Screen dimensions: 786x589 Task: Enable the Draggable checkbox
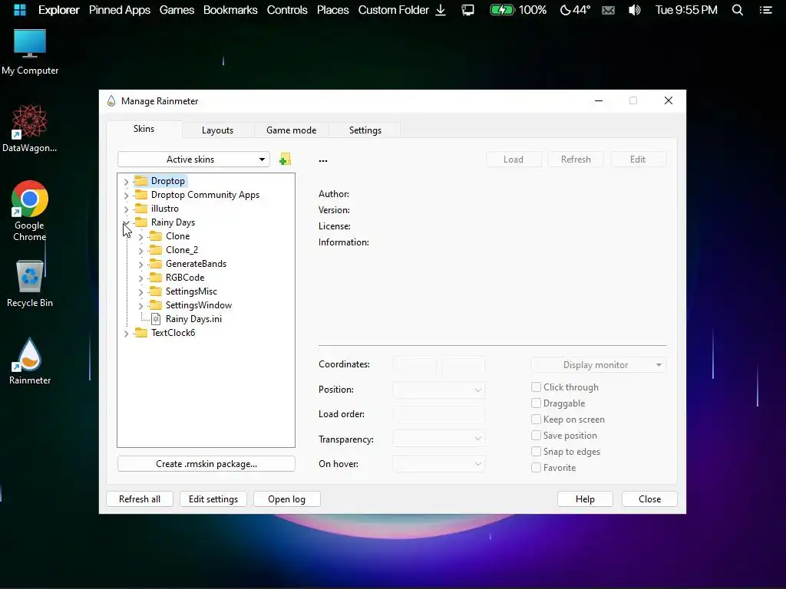pos(536,403)
